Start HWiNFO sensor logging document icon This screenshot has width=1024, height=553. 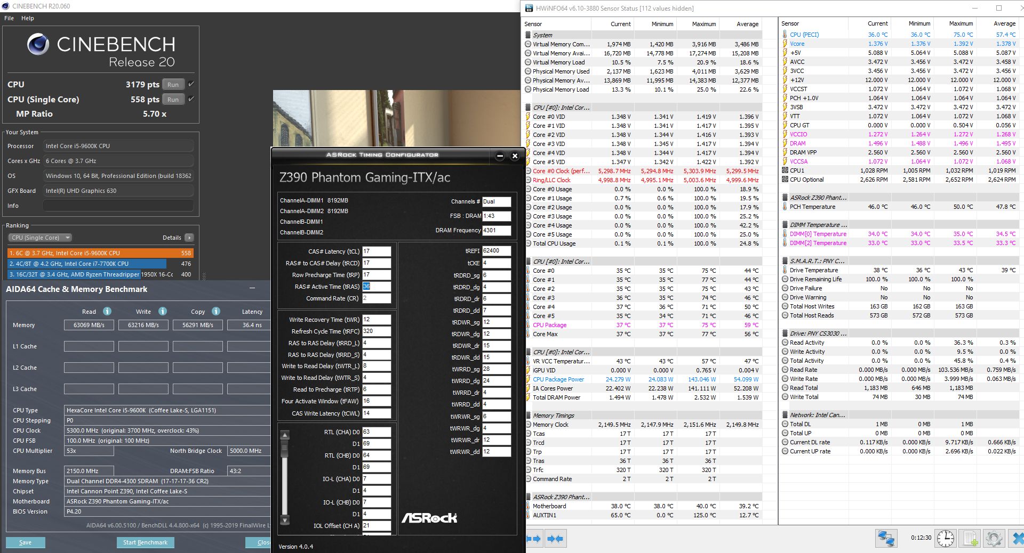click(x=971, y=539)
